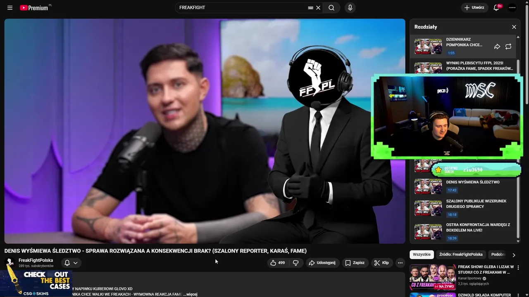529x297 pixels.
Task: Open thumbnail of the DENIS WYŚMIEWA ŚLEDZTWO chapter
Action: (x=428, y=186)
